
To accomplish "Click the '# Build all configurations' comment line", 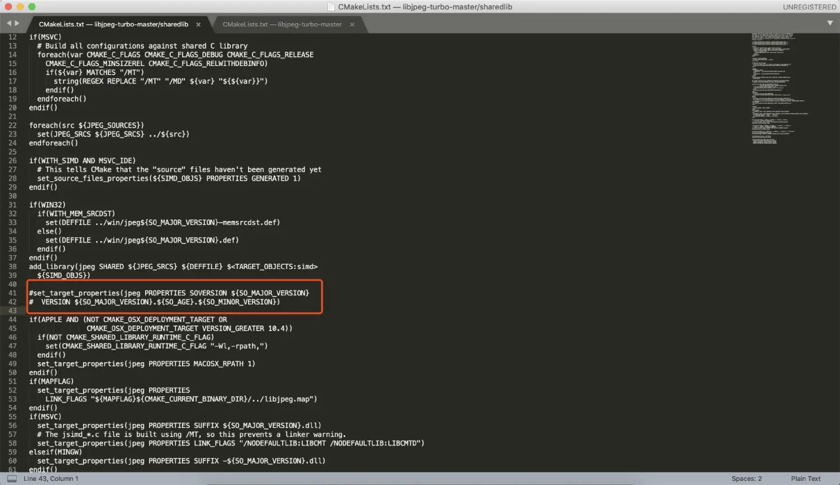I will tap(142, 46).
